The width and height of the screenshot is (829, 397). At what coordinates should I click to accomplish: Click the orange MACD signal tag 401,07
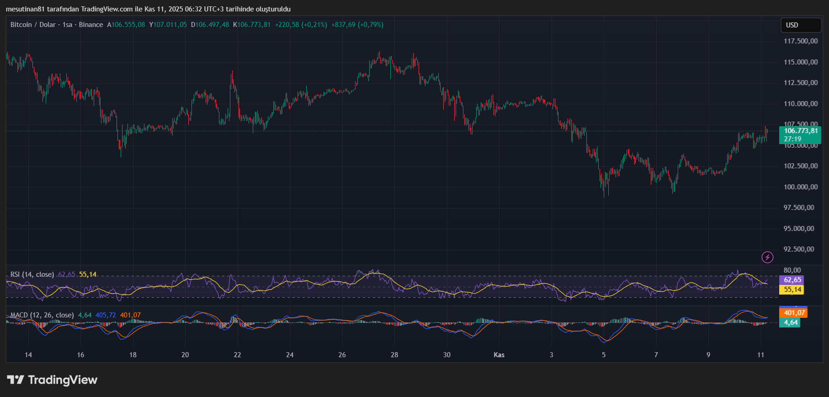tap(794, 313)
